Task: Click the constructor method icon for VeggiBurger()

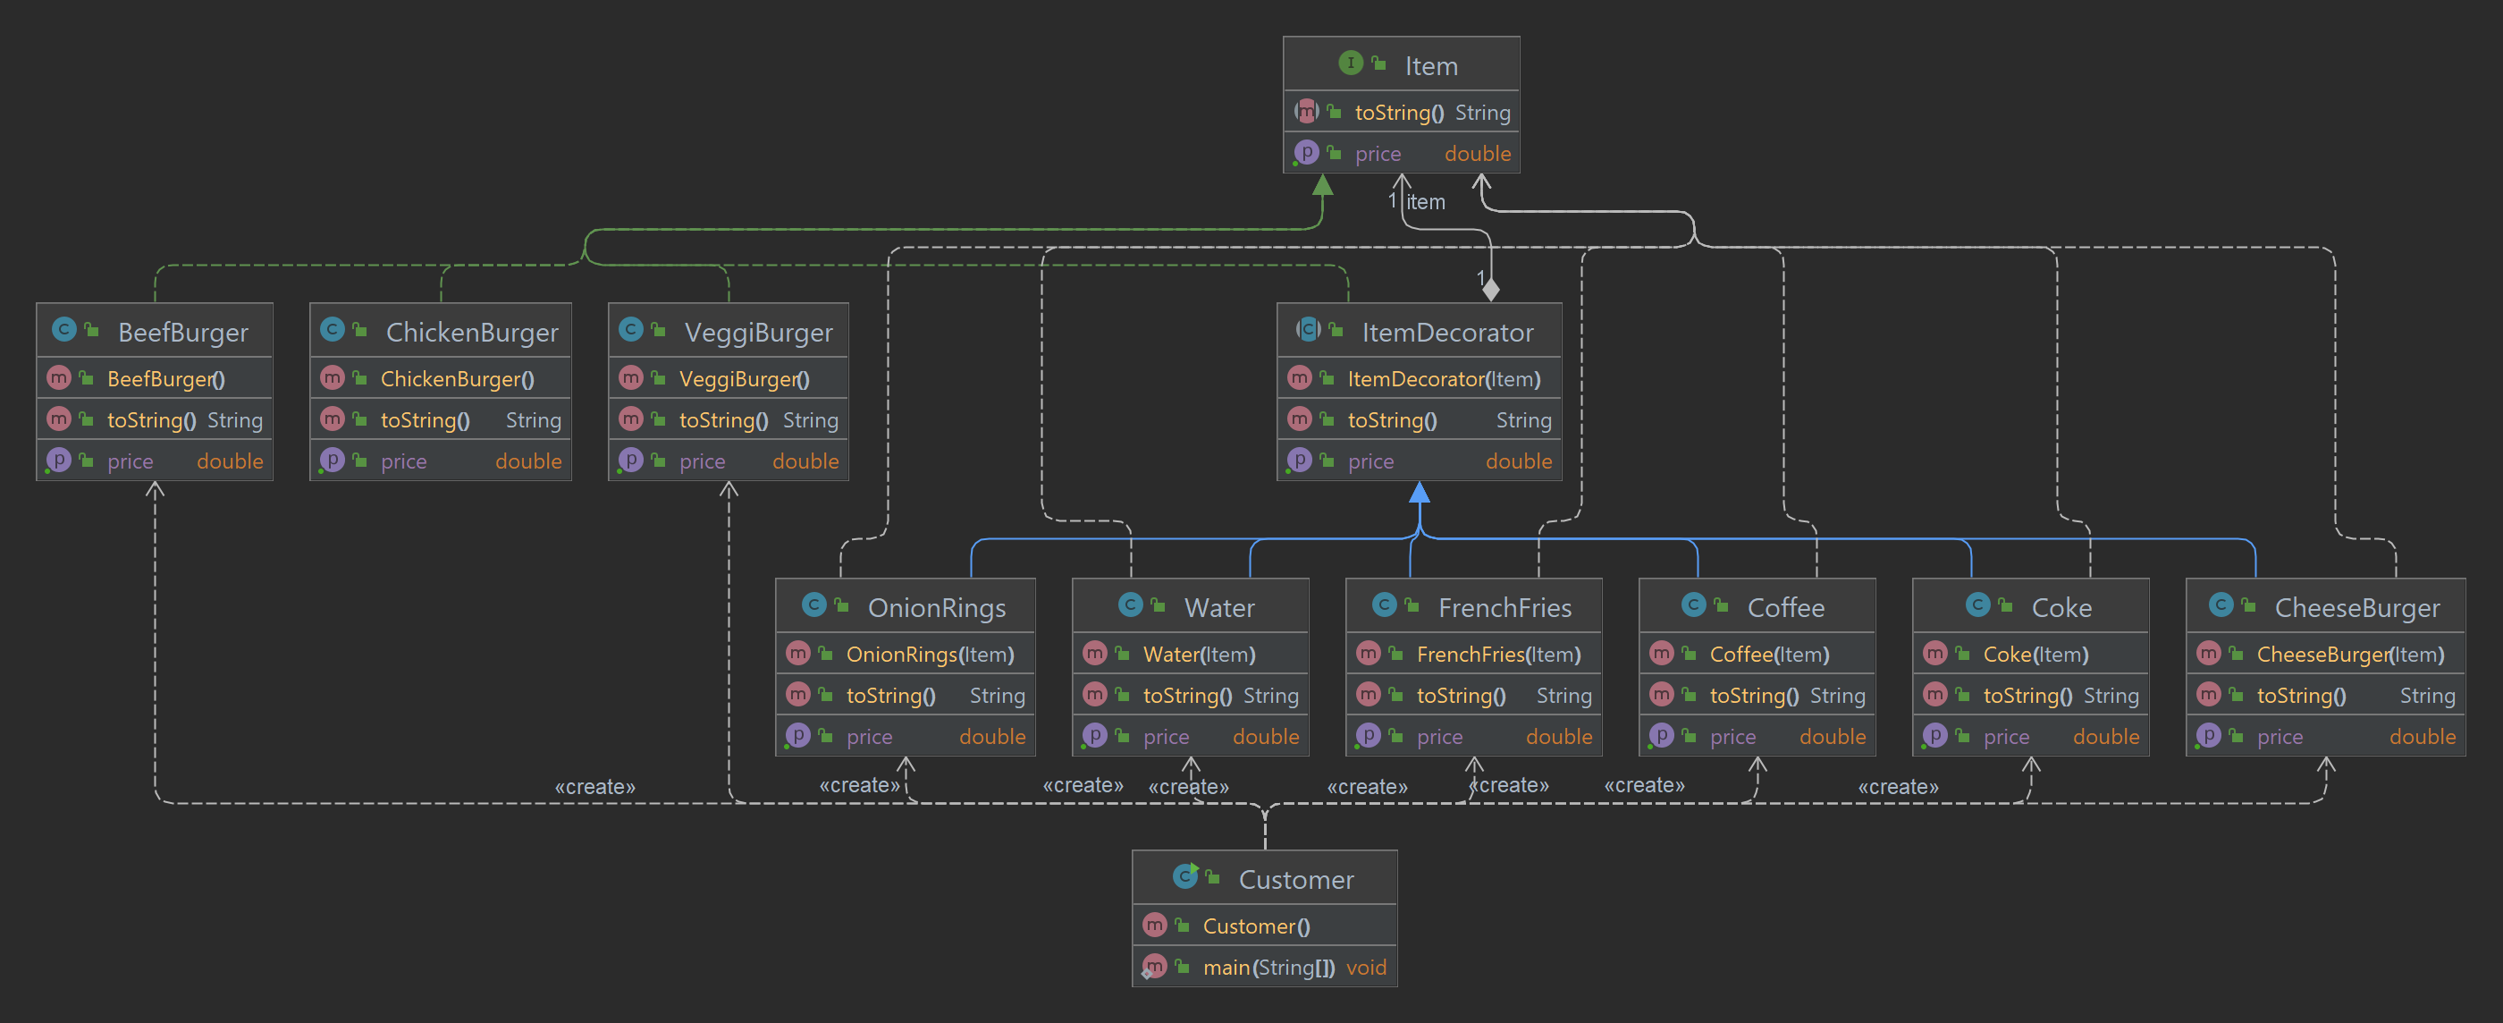Action: pos(630,377)
